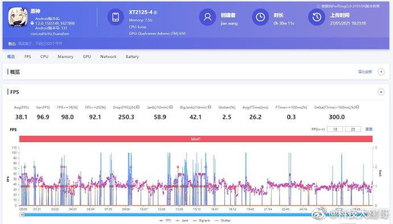Click the clock icon for duration
The image size is (393, 224).
[x=260, y=17]
